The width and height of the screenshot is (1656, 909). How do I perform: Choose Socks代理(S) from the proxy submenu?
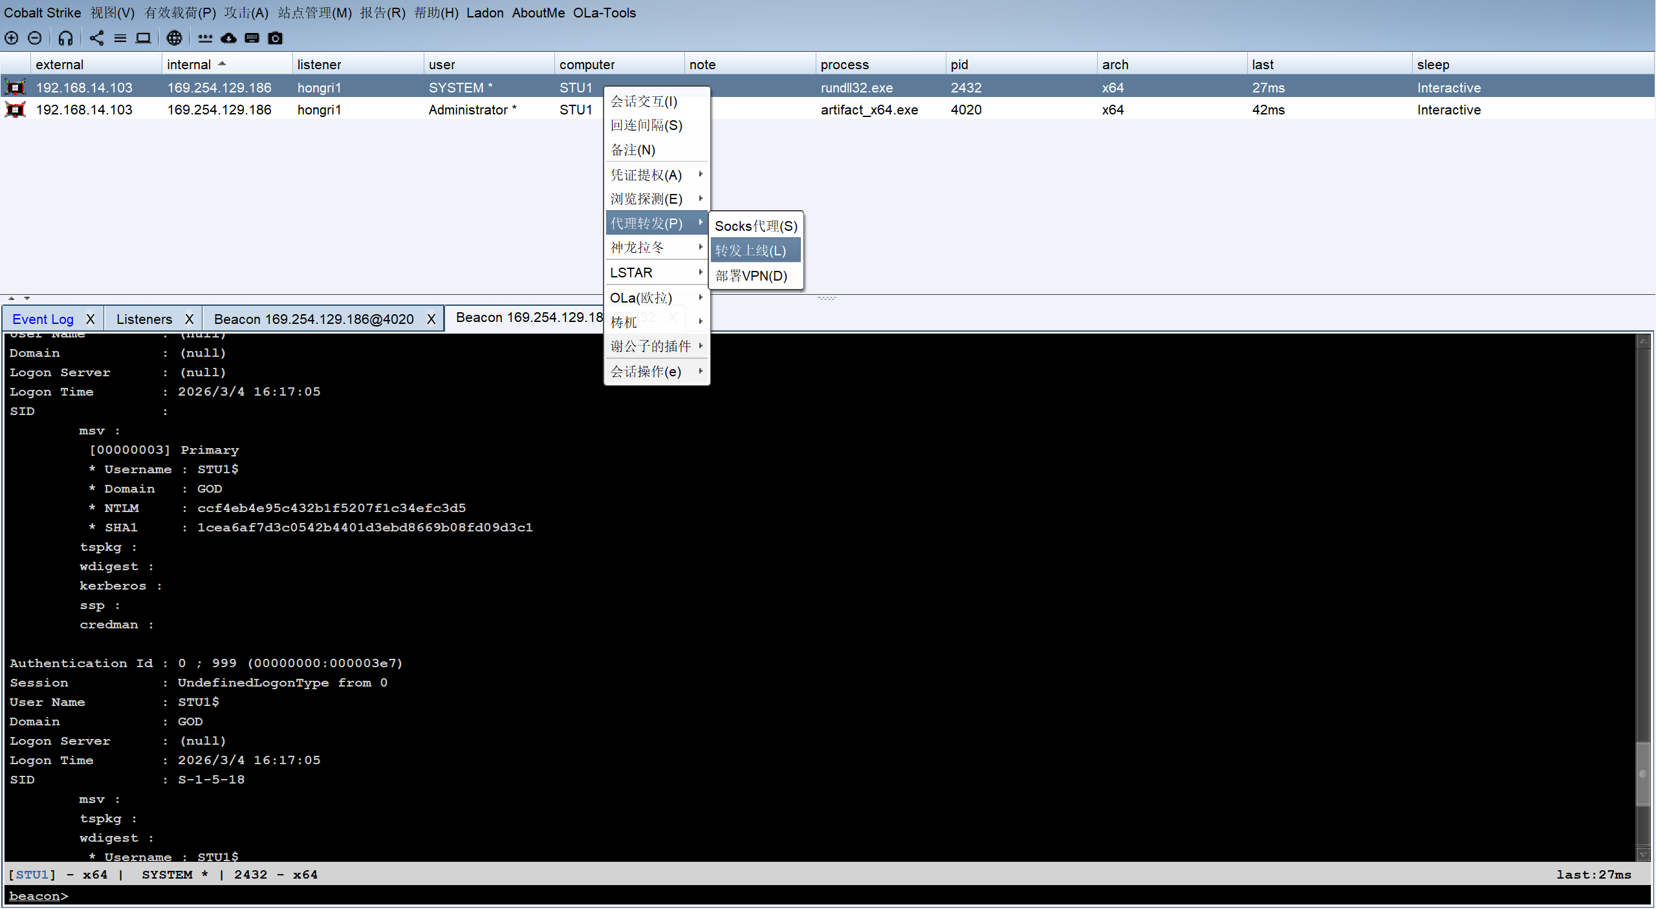pyautogui.click(x=755, y=226)
